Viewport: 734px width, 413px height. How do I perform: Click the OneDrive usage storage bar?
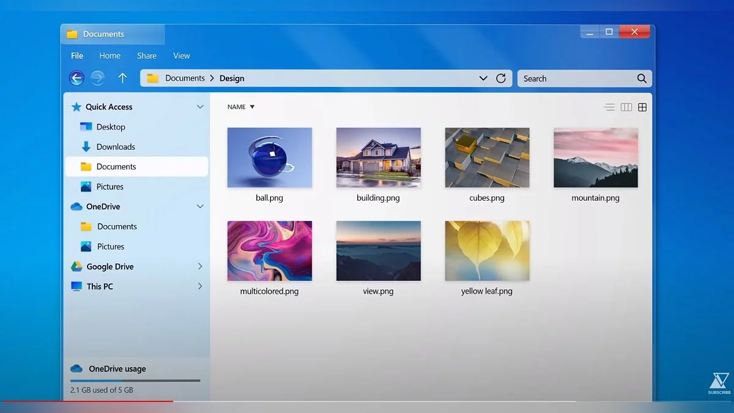(135, 381)
